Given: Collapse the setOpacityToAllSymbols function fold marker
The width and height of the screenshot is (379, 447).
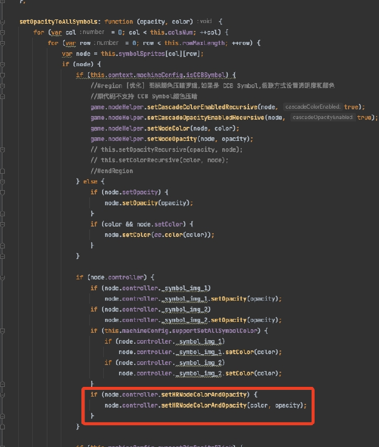Looking at the screenshot, I should point(4,21).
